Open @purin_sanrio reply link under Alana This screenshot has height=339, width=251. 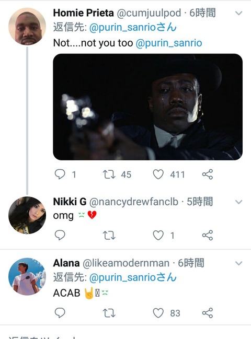tap(133, 277)
